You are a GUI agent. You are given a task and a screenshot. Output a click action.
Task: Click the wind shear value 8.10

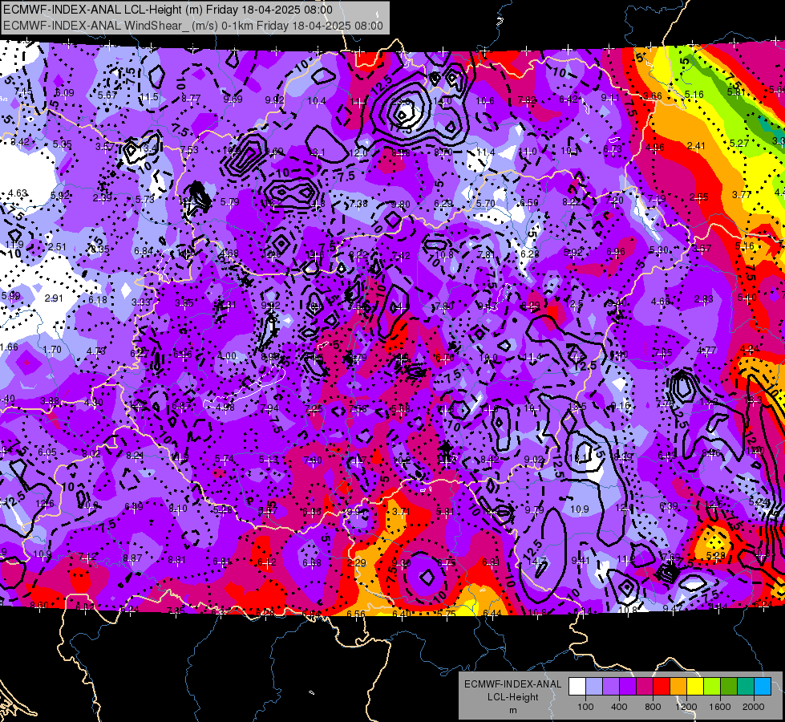point(178,509)
